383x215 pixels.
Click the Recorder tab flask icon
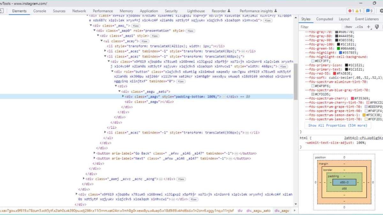pyautogui.click(x=229, y=11)
